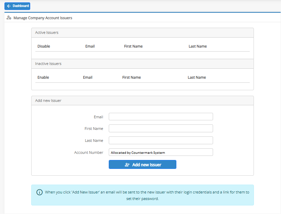This screenshot has height=214, width=281.
Task: Click the Enable column header
Action: tap(43, 77)
